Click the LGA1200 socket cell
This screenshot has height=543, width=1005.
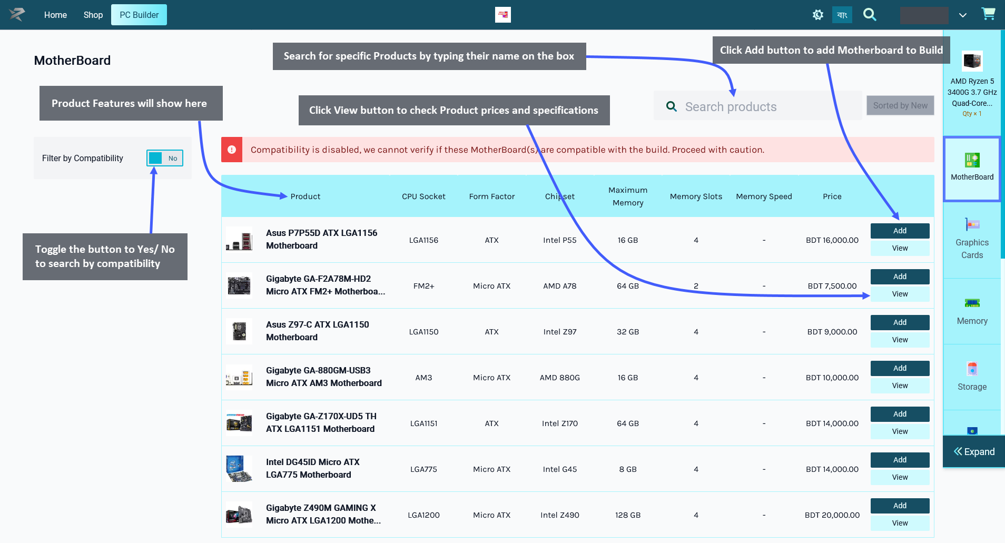[423, 515]
